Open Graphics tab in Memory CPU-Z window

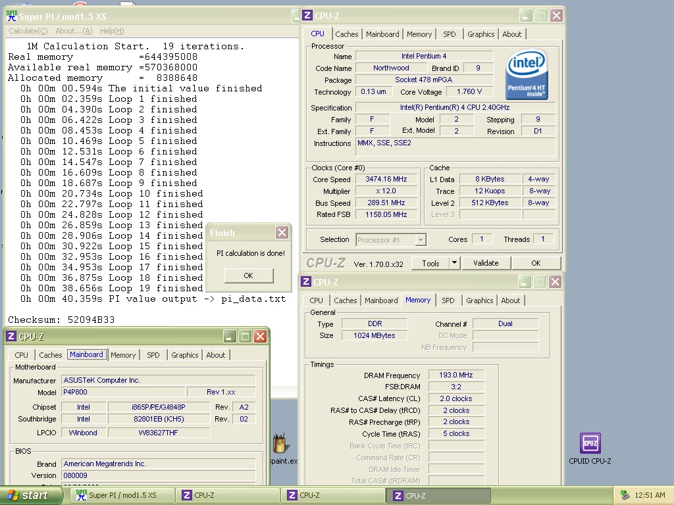pyautogui.click(x=479, y=301)
